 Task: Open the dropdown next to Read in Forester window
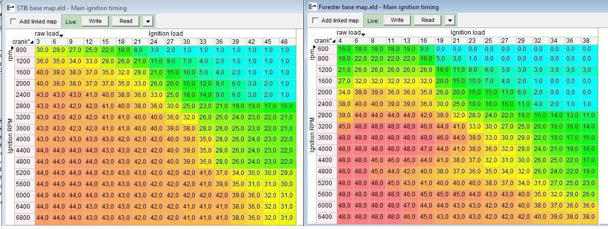pyautogui.click(x=450, y=20)
